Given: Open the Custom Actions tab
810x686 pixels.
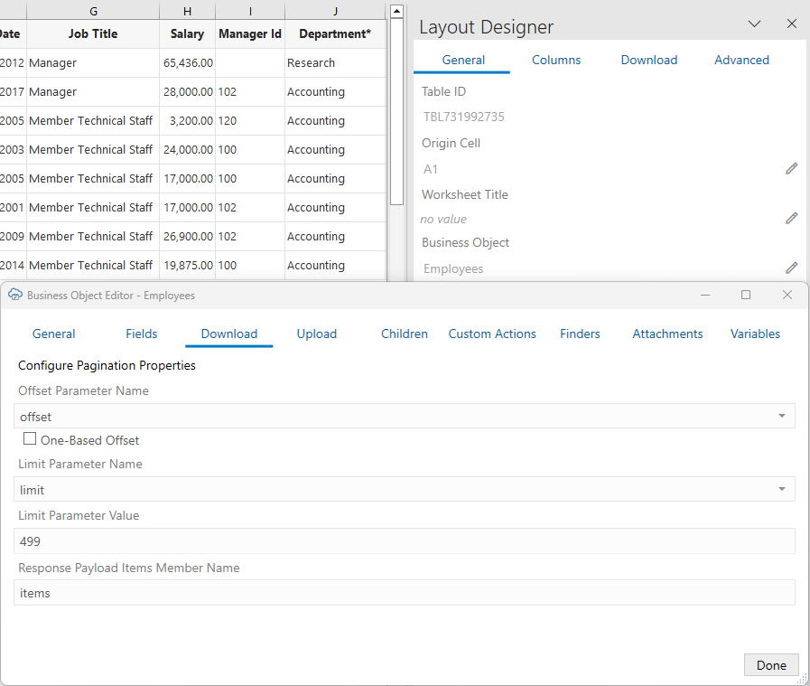Looking at the screenshot, I should (x=492, y=334).
